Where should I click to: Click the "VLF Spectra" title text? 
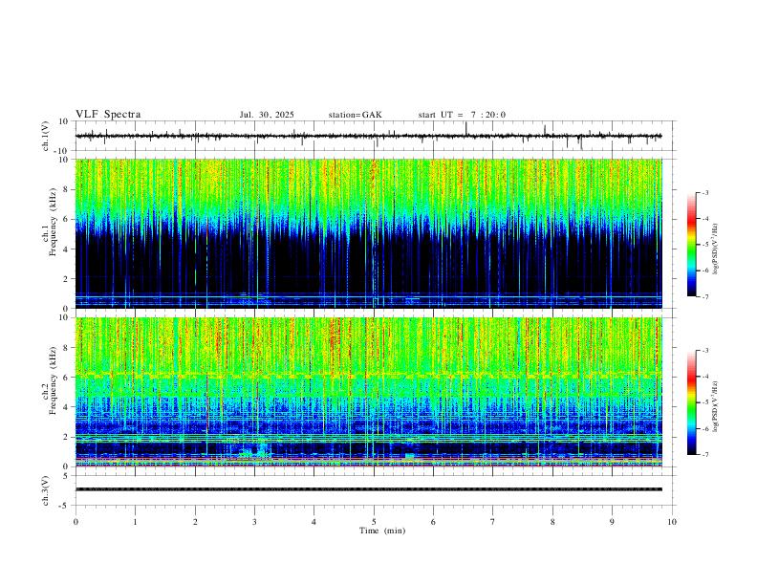[108, 115]
